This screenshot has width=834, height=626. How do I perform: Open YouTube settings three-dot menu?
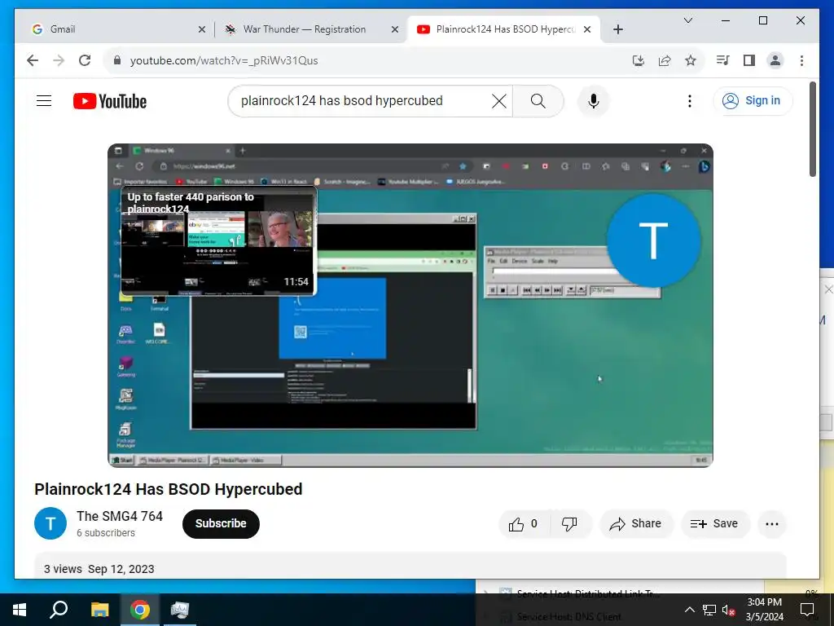click(x=690, y=101)
